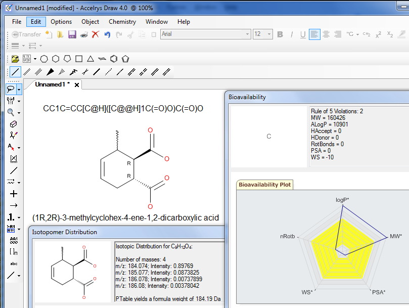Screen dimensions: 409x308
Task: Toggle Underline text formatting
Action: 303,34
